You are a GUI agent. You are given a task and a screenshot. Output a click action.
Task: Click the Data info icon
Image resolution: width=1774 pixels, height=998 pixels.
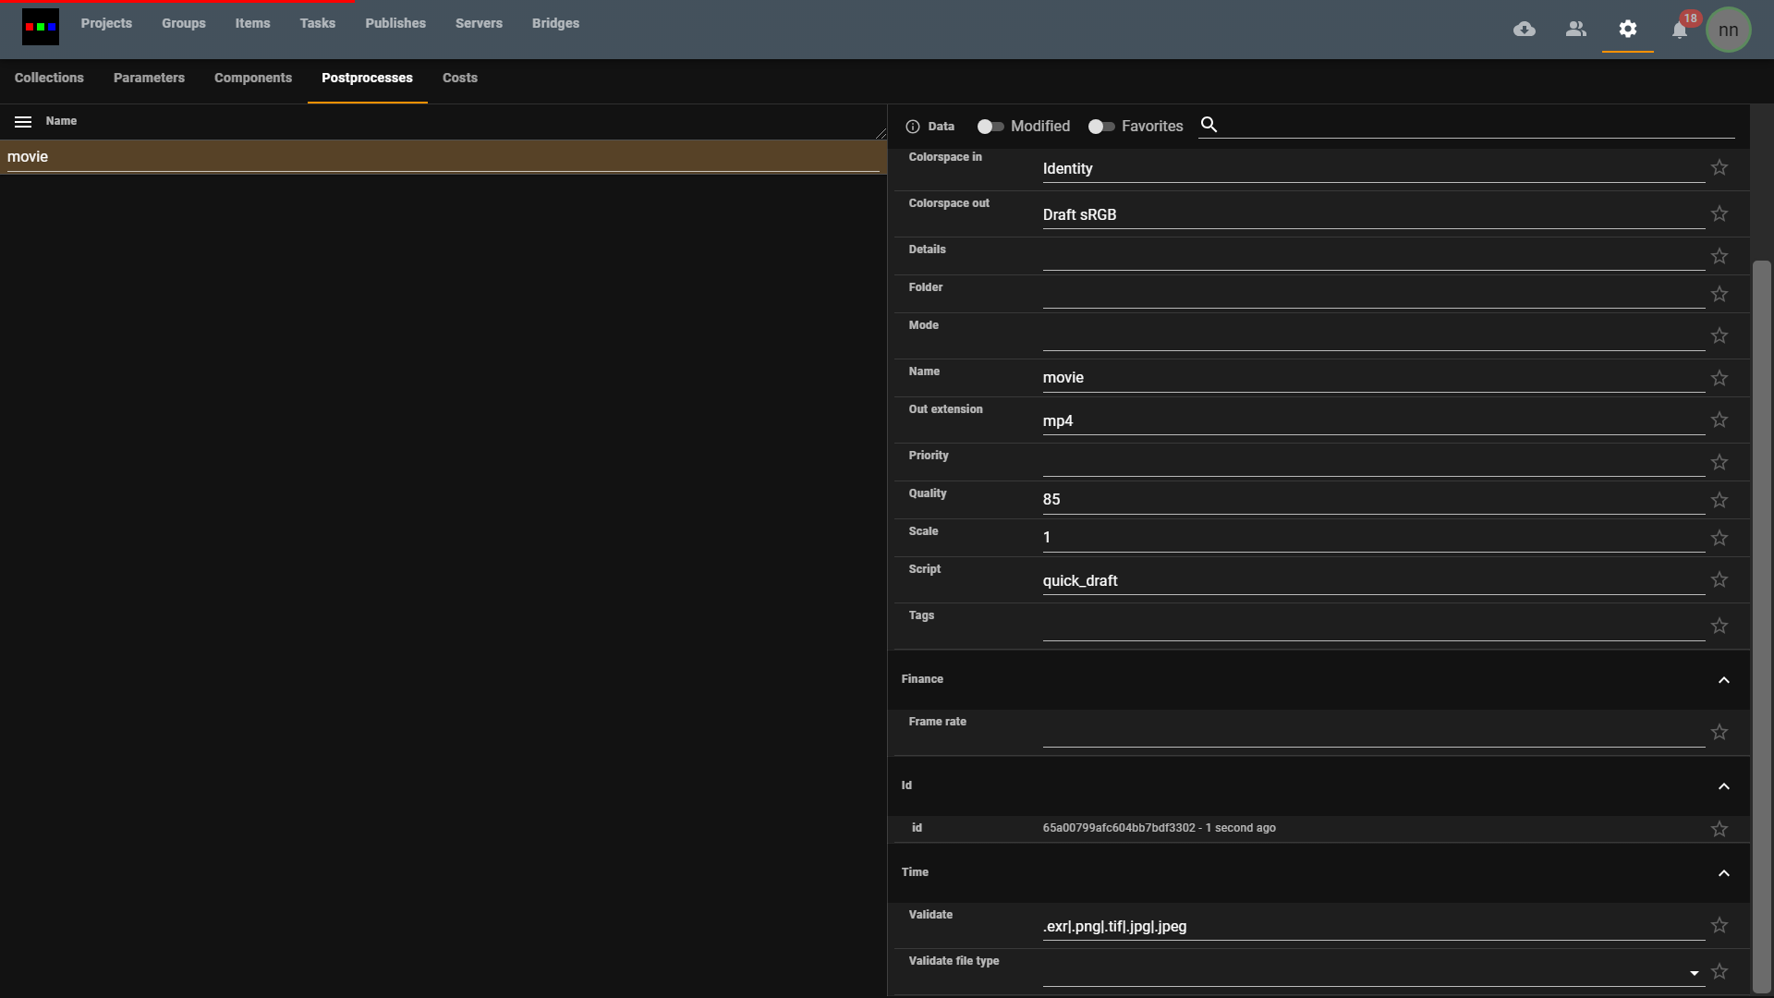913,127
